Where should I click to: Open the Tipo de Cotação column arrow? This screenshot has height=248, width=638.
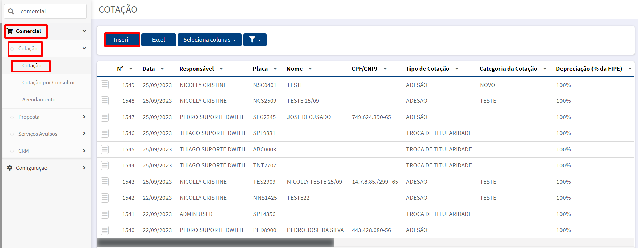pyautogui.click(x=457, y=69)
